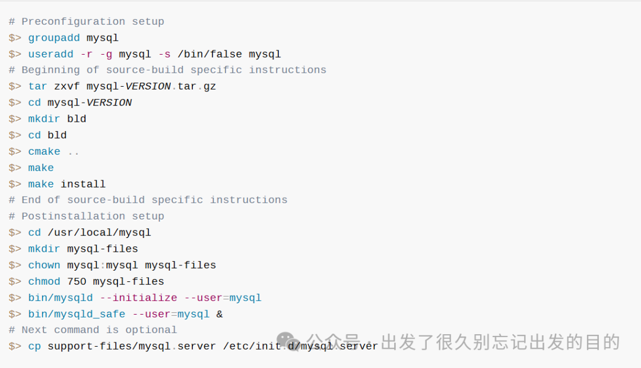Click the tar command keyword

(37, 87)
